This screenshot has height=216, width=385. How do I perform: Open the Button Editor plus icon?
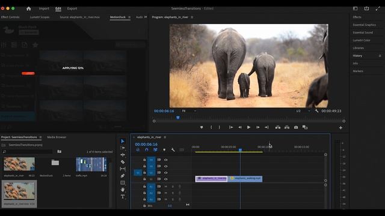[340, 128]
